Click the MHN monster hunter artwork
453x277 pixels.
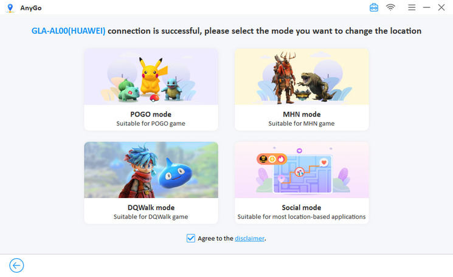302,76
